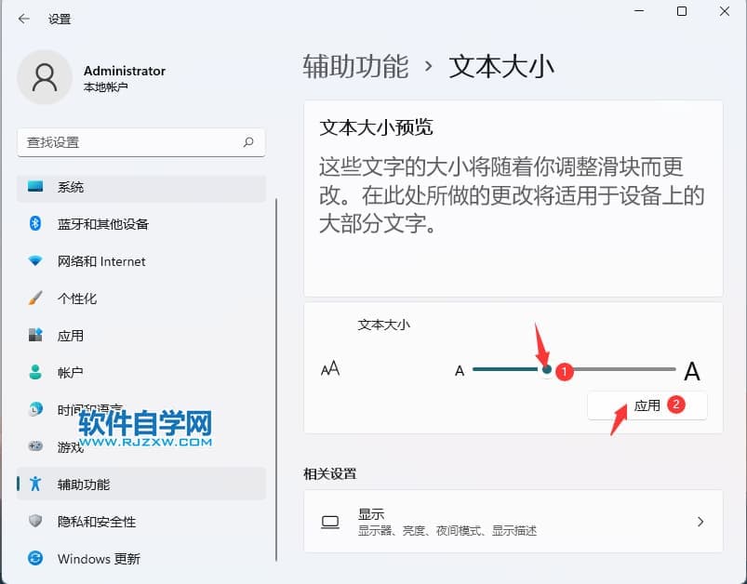The width and height of the screenshot is (747, 584).
Task: Click the Administrator user avatar icon
Action: click(x=45, y=77)
